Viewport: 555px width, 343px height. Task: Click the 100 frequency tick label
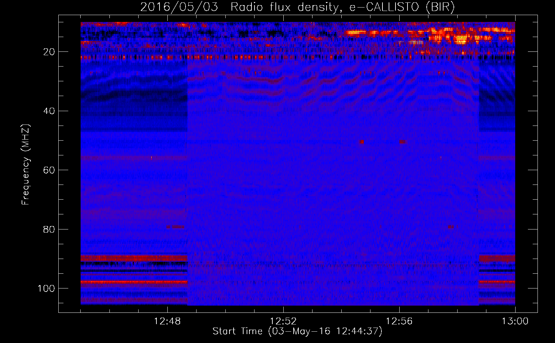pyautogui.click(x=46, y=288)
